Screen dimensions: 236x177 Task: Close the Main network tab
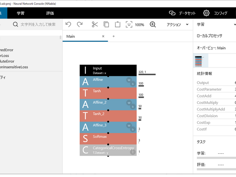tap(103, 36)
